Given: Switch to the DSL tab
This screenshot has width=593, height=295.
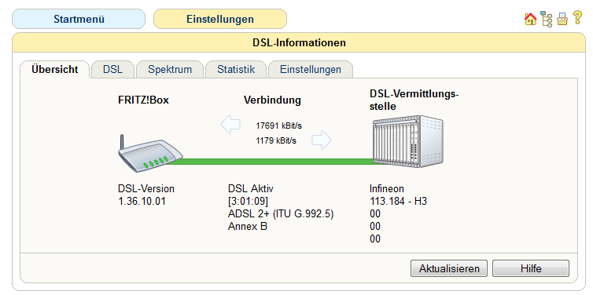Looking at the screenshot, I should click(112, 69).
